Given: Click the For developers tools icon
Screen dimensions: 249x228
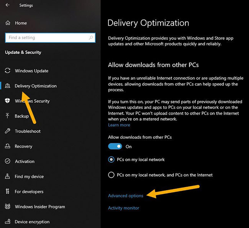Looking at the screenshot, I should (7, 191).
